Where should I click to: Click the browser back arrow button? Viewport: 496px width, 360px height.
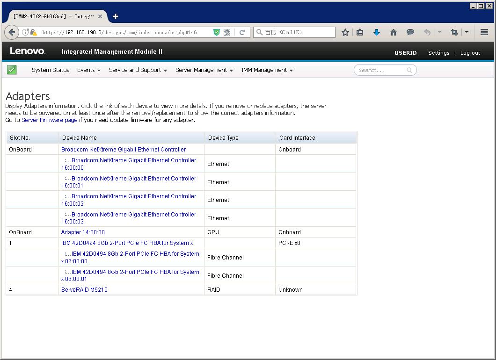(12, 32)
